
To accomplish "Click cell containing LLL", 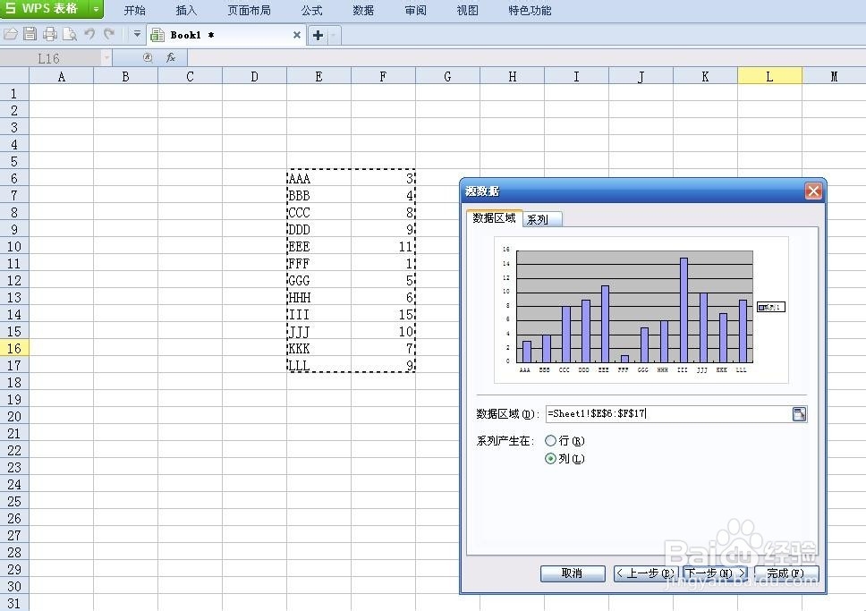I will pyautogui.click(x=318, y=365).
